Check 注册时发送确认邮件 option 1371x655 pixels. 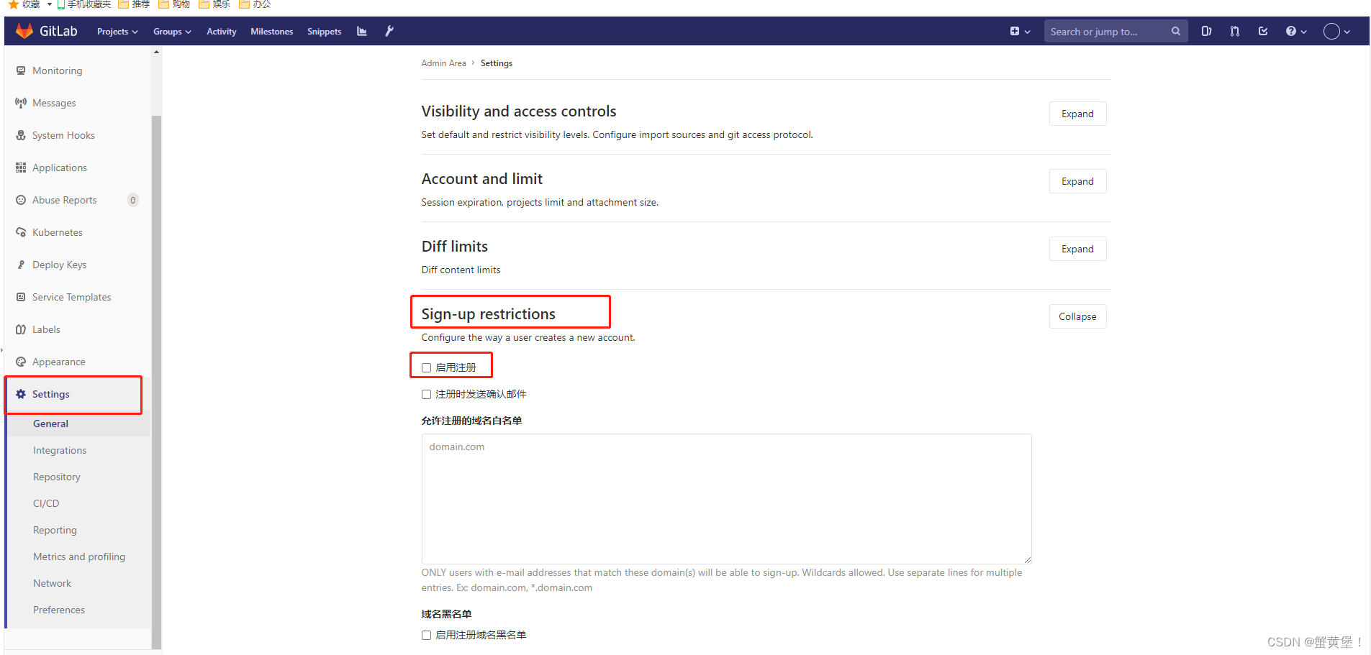tap(426, 394)
